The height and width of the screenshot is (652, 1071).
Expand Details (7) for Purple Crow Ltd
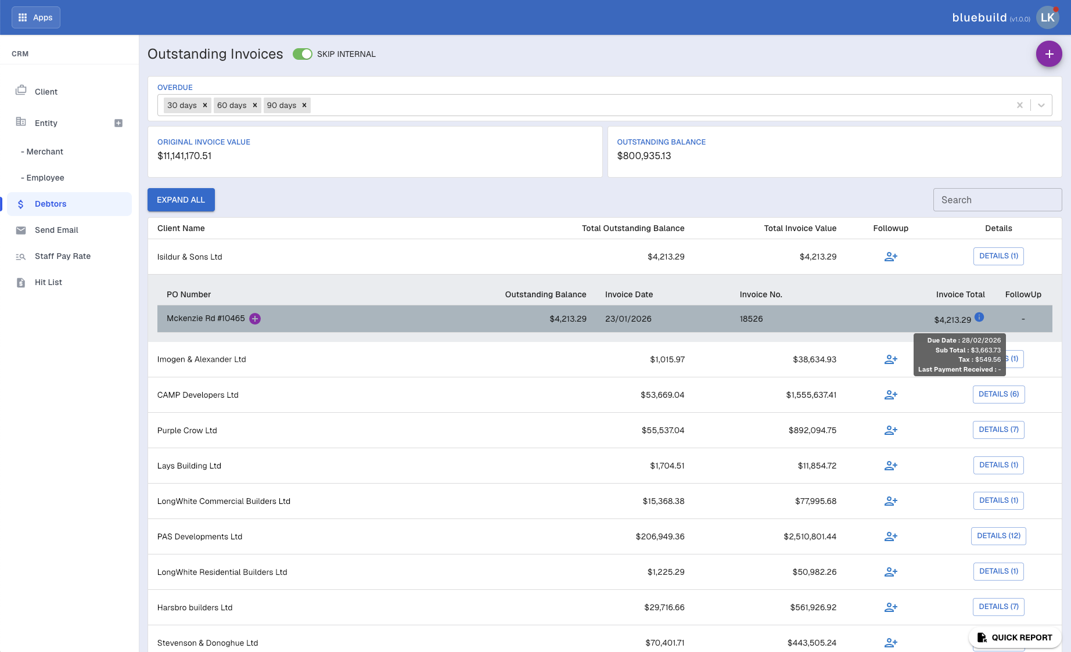[x=998, y=430]
